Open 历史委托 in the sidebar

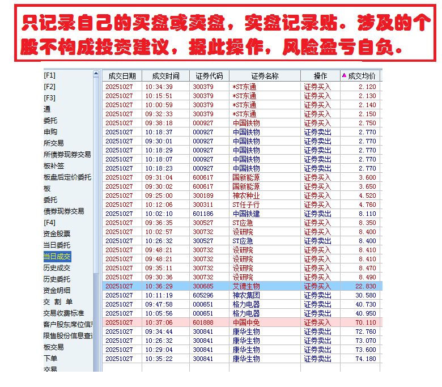(x=57, y=279)
